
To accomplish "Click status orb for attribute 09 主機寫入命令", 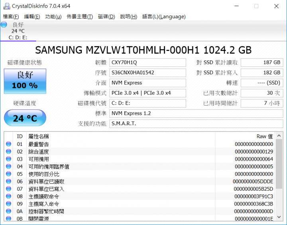I will (9, 204).
